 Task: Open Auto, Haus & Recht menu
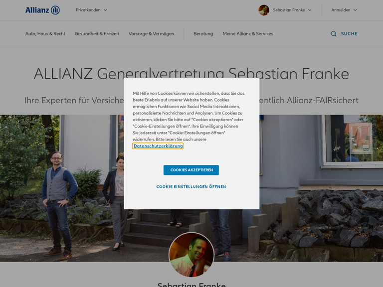coord(45,34)
